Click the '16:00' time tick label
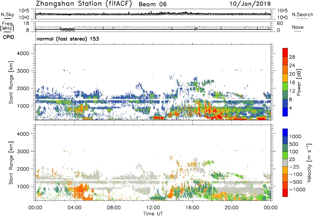 (192, 208)
